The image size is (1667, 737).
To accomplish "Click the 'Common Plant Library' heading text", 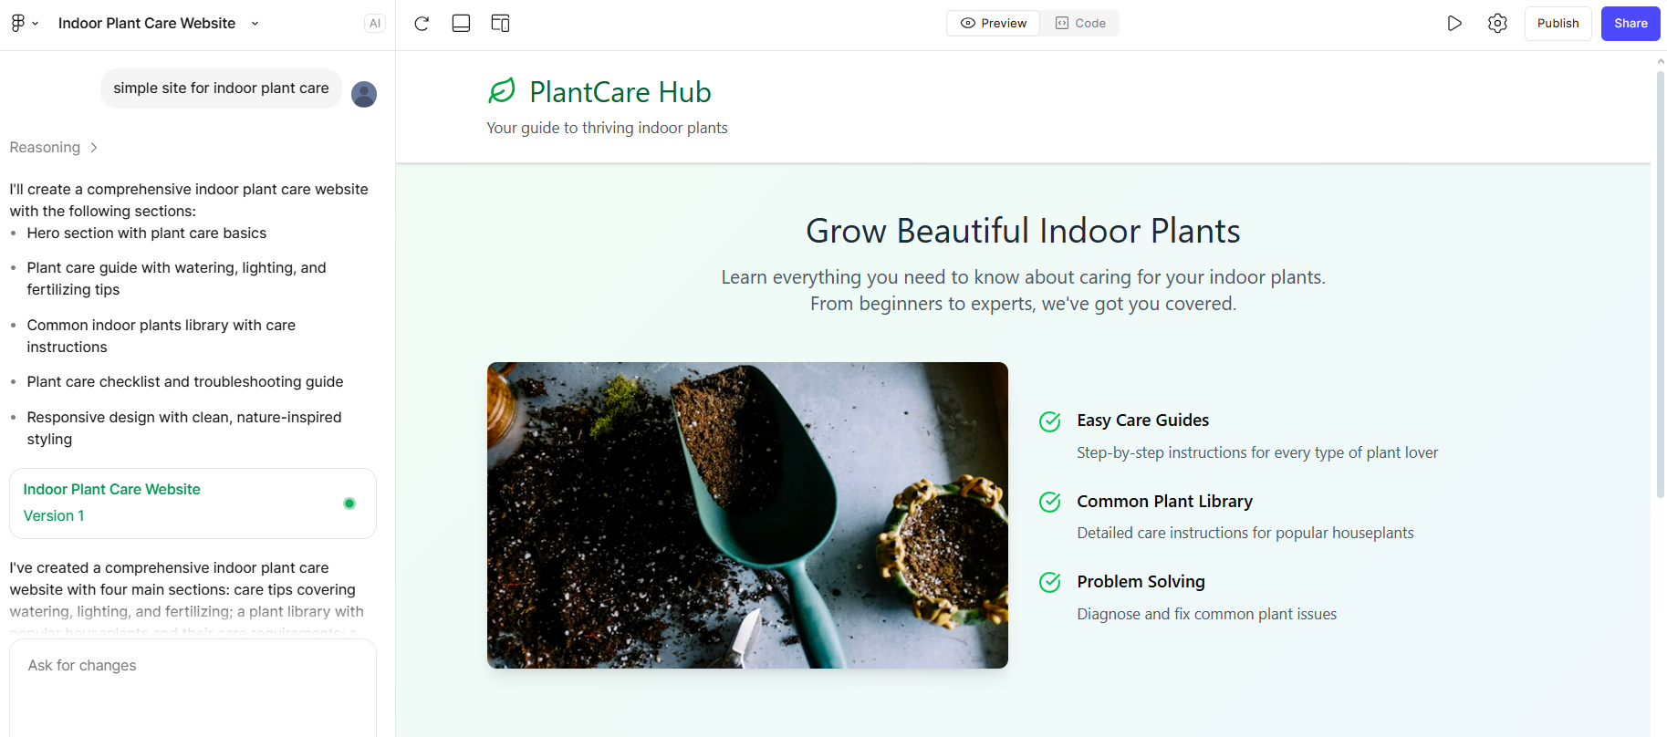I will click(x=1164, y=502).
